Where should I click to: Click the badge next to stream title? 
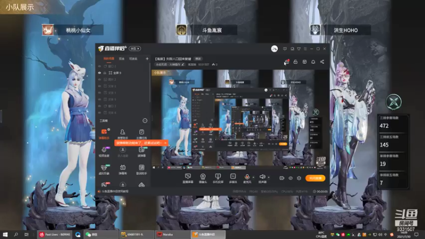point(198,59)
